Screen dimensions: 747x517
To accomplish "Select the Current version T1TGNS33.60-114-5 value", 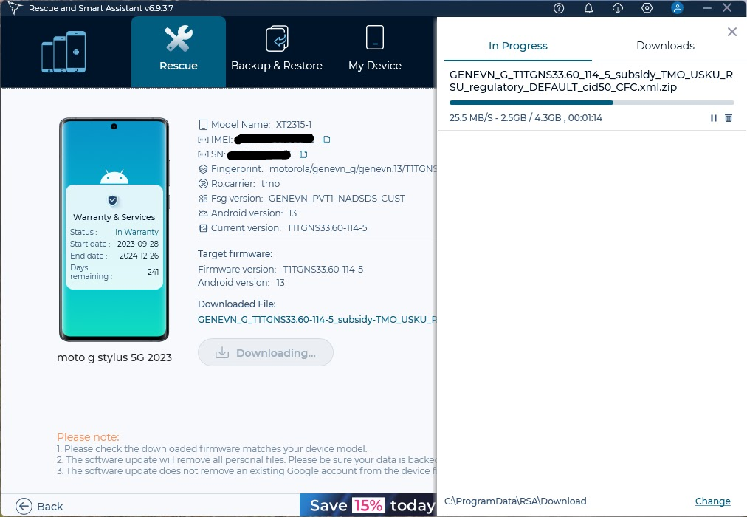I will [327, 228].
